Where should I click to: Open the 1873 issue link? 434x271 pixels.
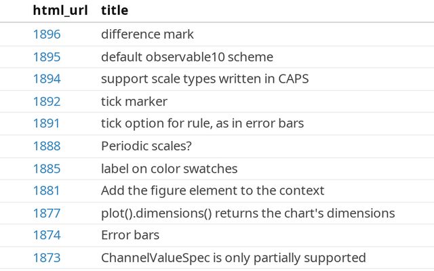point(47,258)
